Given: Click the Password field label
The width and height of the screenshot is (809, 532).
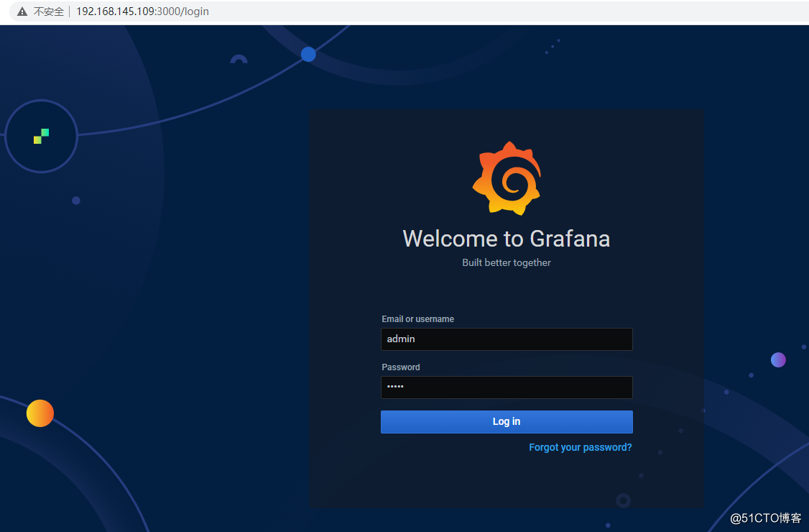Looking at the screenshot, I should 401,367.
